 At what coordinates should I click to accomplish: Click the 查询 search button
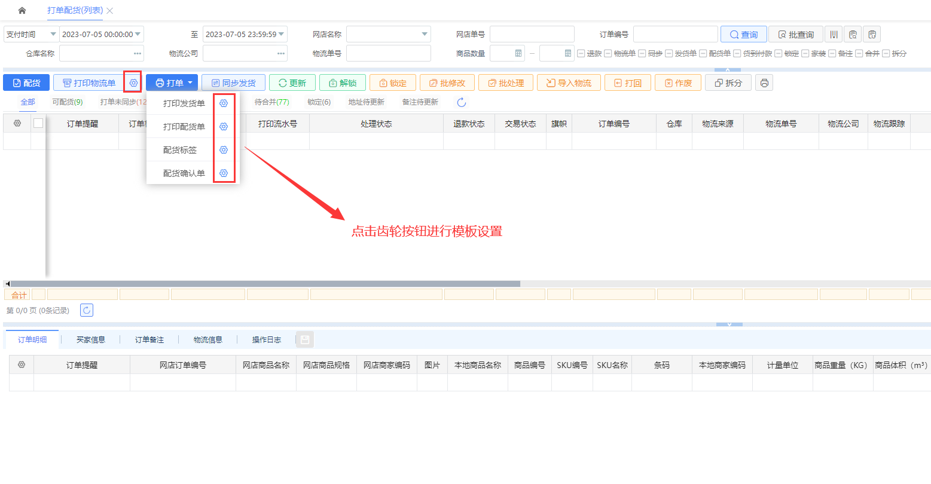tap(743, 34)
